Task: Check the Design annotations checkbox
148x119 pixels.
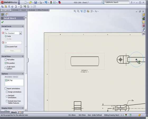Action: point(7,92)
